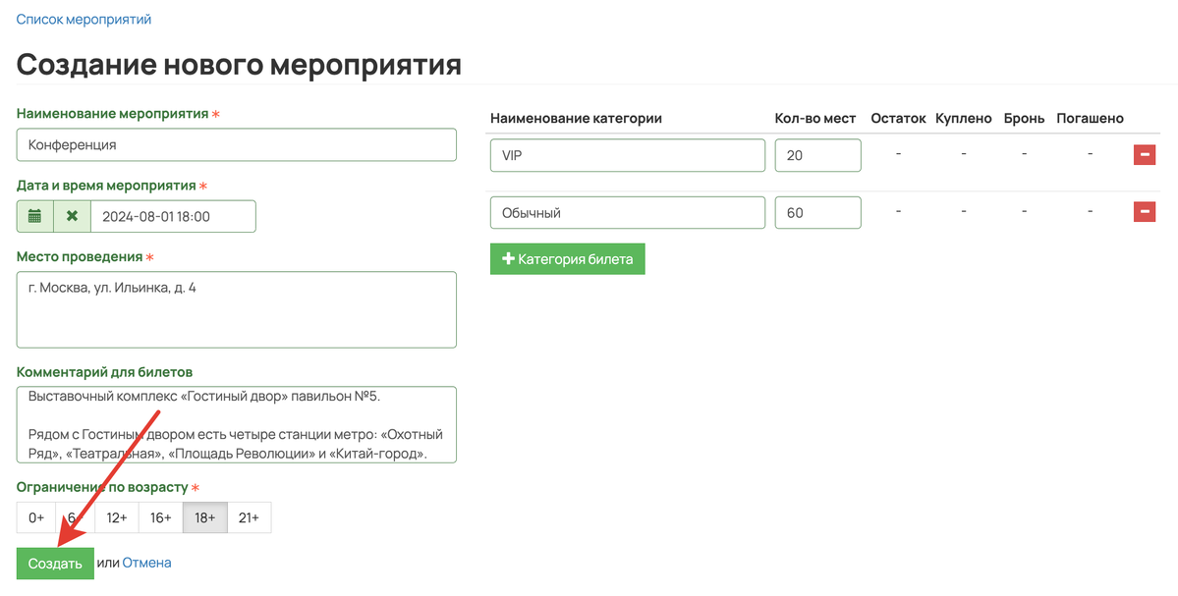Select the 21+ age restriction
Image resolution: width=1178 pixels, height=596 pixels.
coord(249,517)
